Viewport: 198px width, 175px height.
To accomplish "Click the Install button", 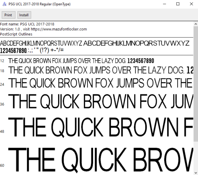I will pyautogui.click(x=24, y=15).
